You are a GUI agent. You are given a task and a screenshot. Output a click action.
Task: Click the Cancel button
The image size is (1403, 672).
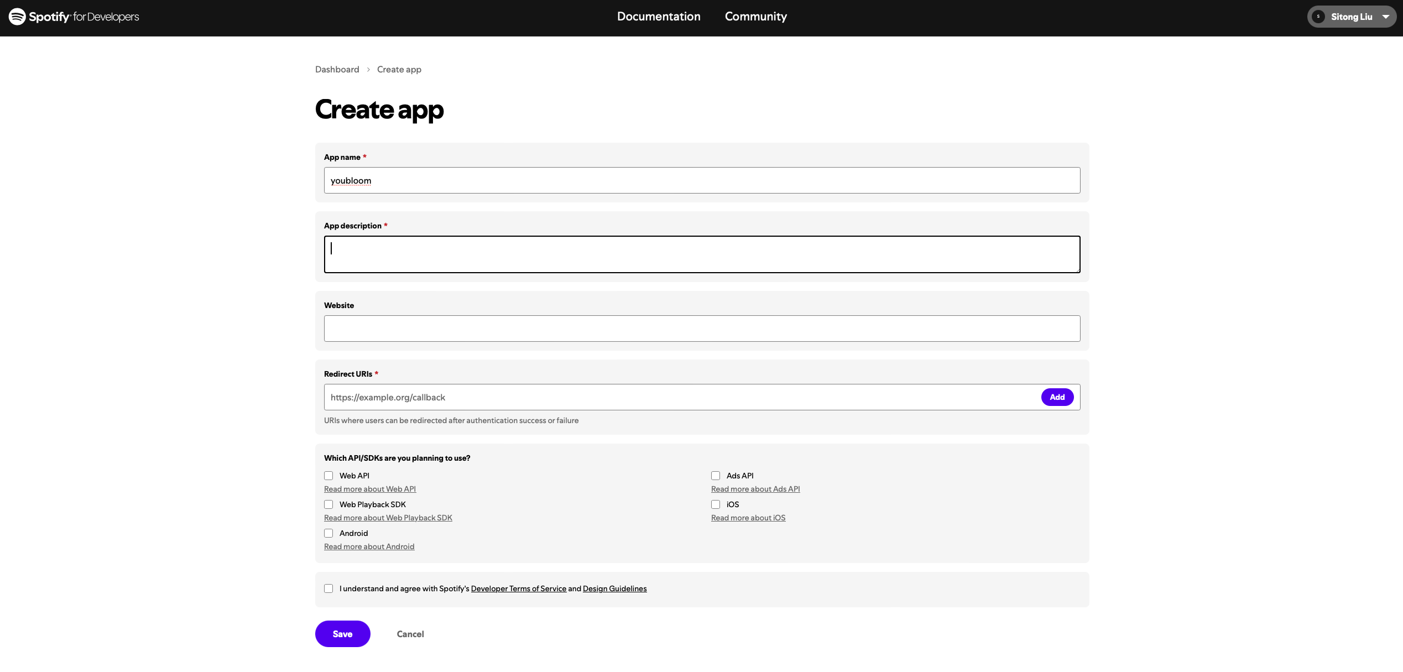(x=410, y=634)
